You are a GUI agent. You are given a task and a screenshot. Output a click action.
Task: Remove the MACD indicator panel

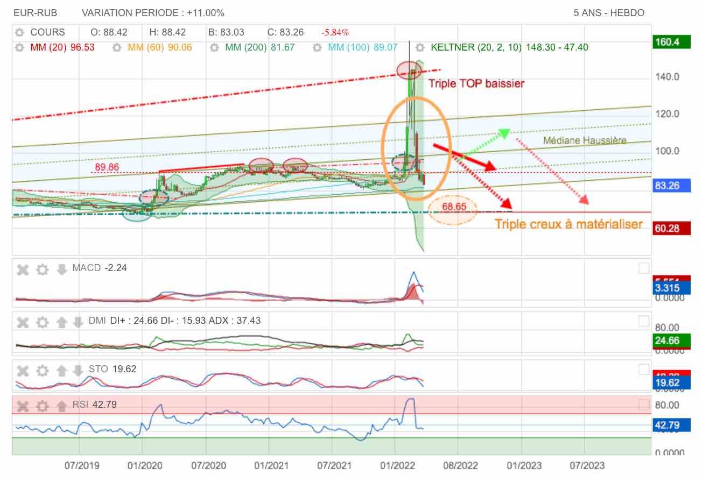coord(23,269)
